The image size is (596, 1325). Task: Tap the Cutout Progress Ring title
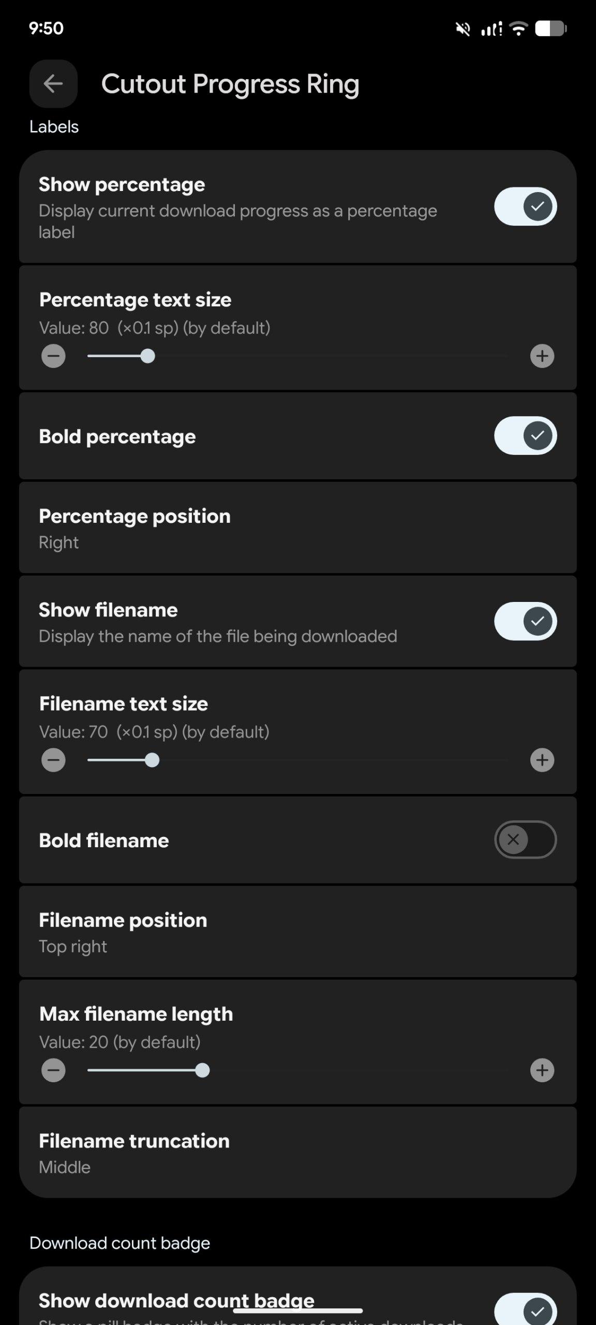tap(230, 84)
